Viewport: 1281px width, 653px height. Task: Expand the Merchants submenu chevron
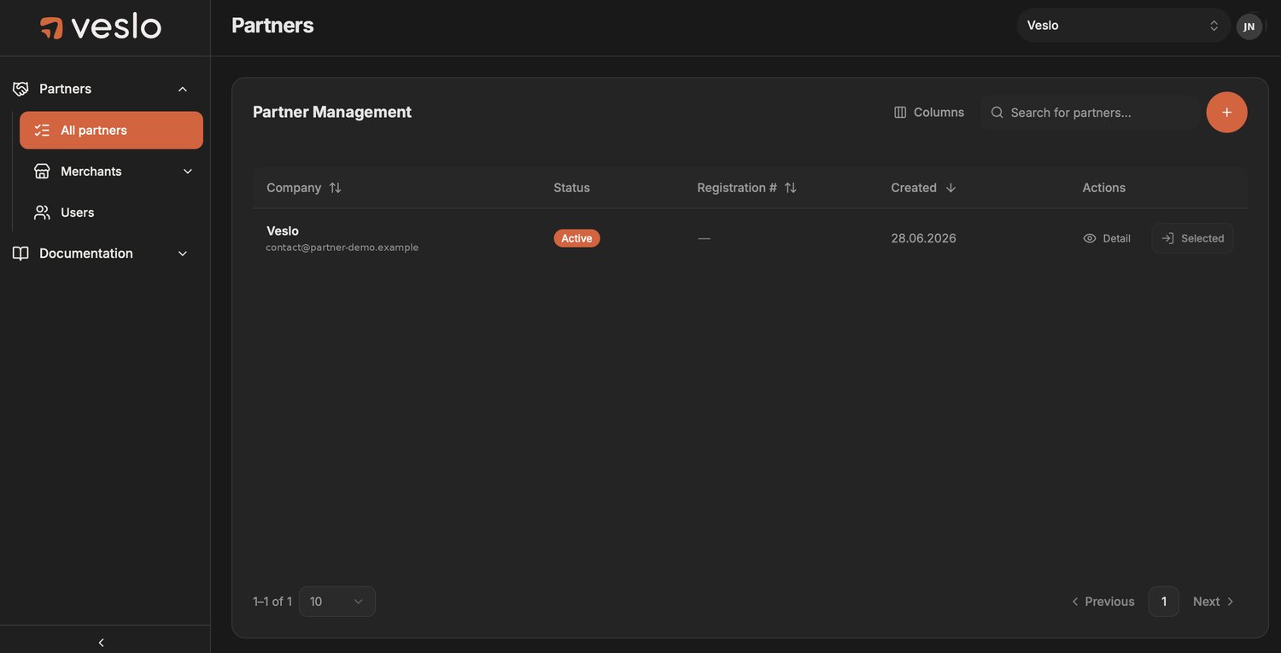[x=188, y=172]
